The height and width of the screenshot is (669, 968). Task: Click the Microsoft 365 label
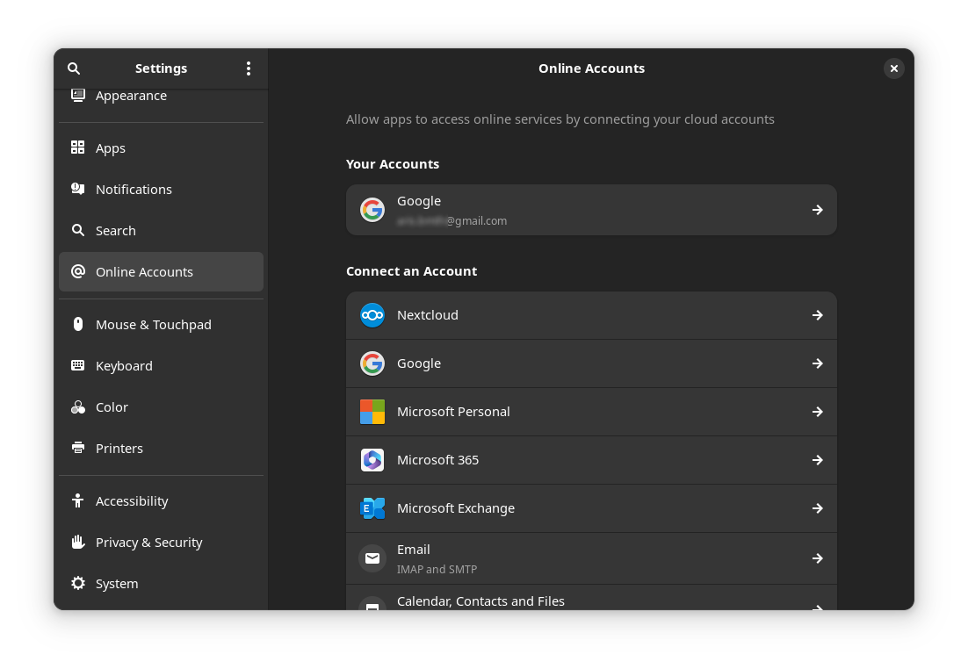[x=437, y=460]
